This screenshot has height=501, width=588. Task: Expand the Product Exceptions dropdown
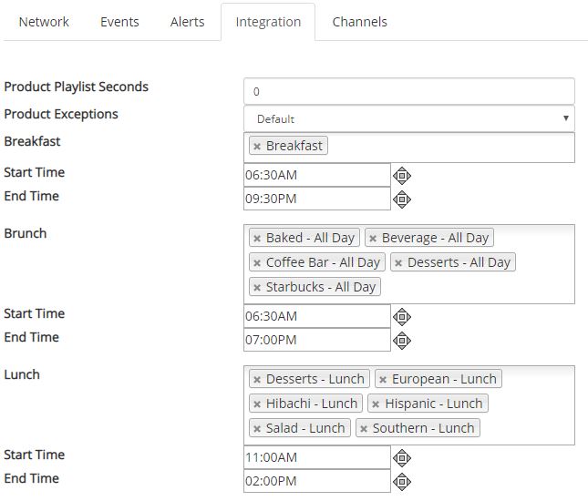point(409,118)
